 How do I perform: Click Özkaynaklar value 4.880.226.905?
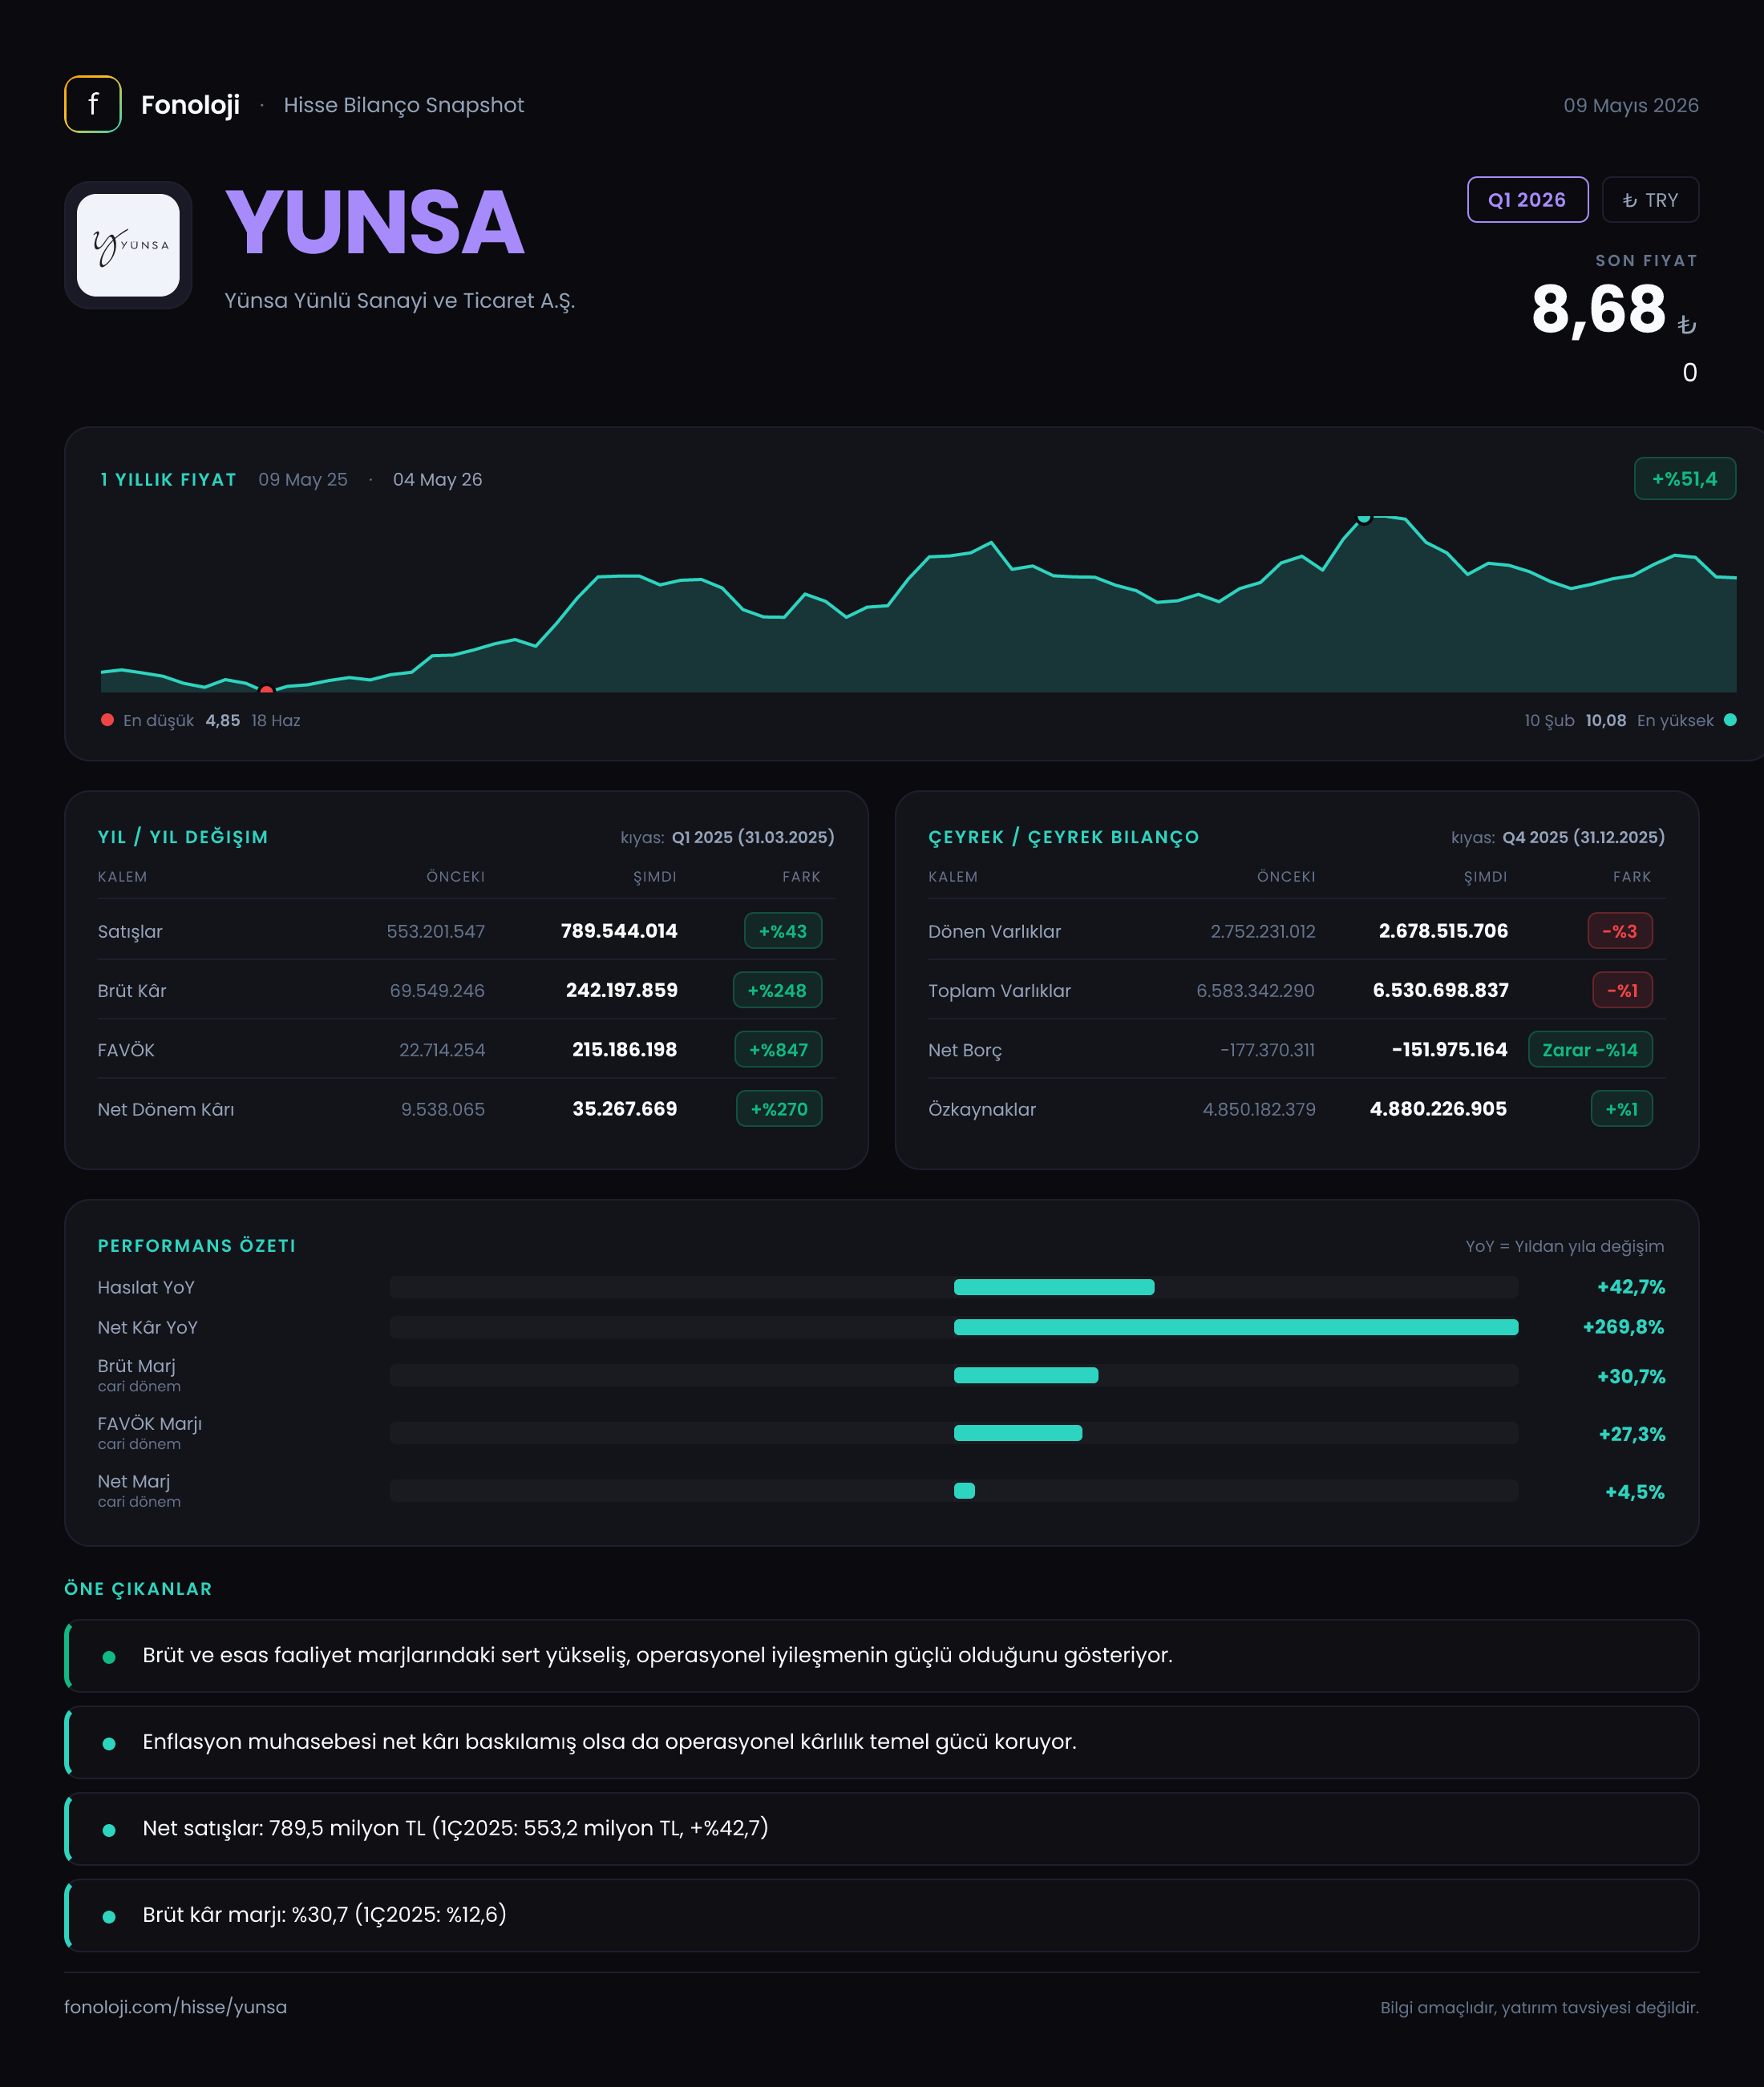click(x=1438, y=1108)
